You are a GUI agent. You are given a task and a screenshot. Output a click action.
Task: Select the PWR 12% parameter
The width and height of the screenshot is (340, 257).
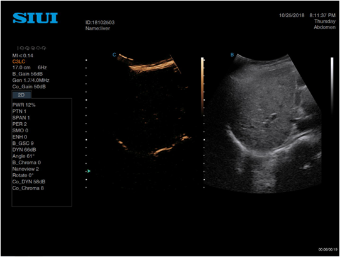click(x=24, y=105)
